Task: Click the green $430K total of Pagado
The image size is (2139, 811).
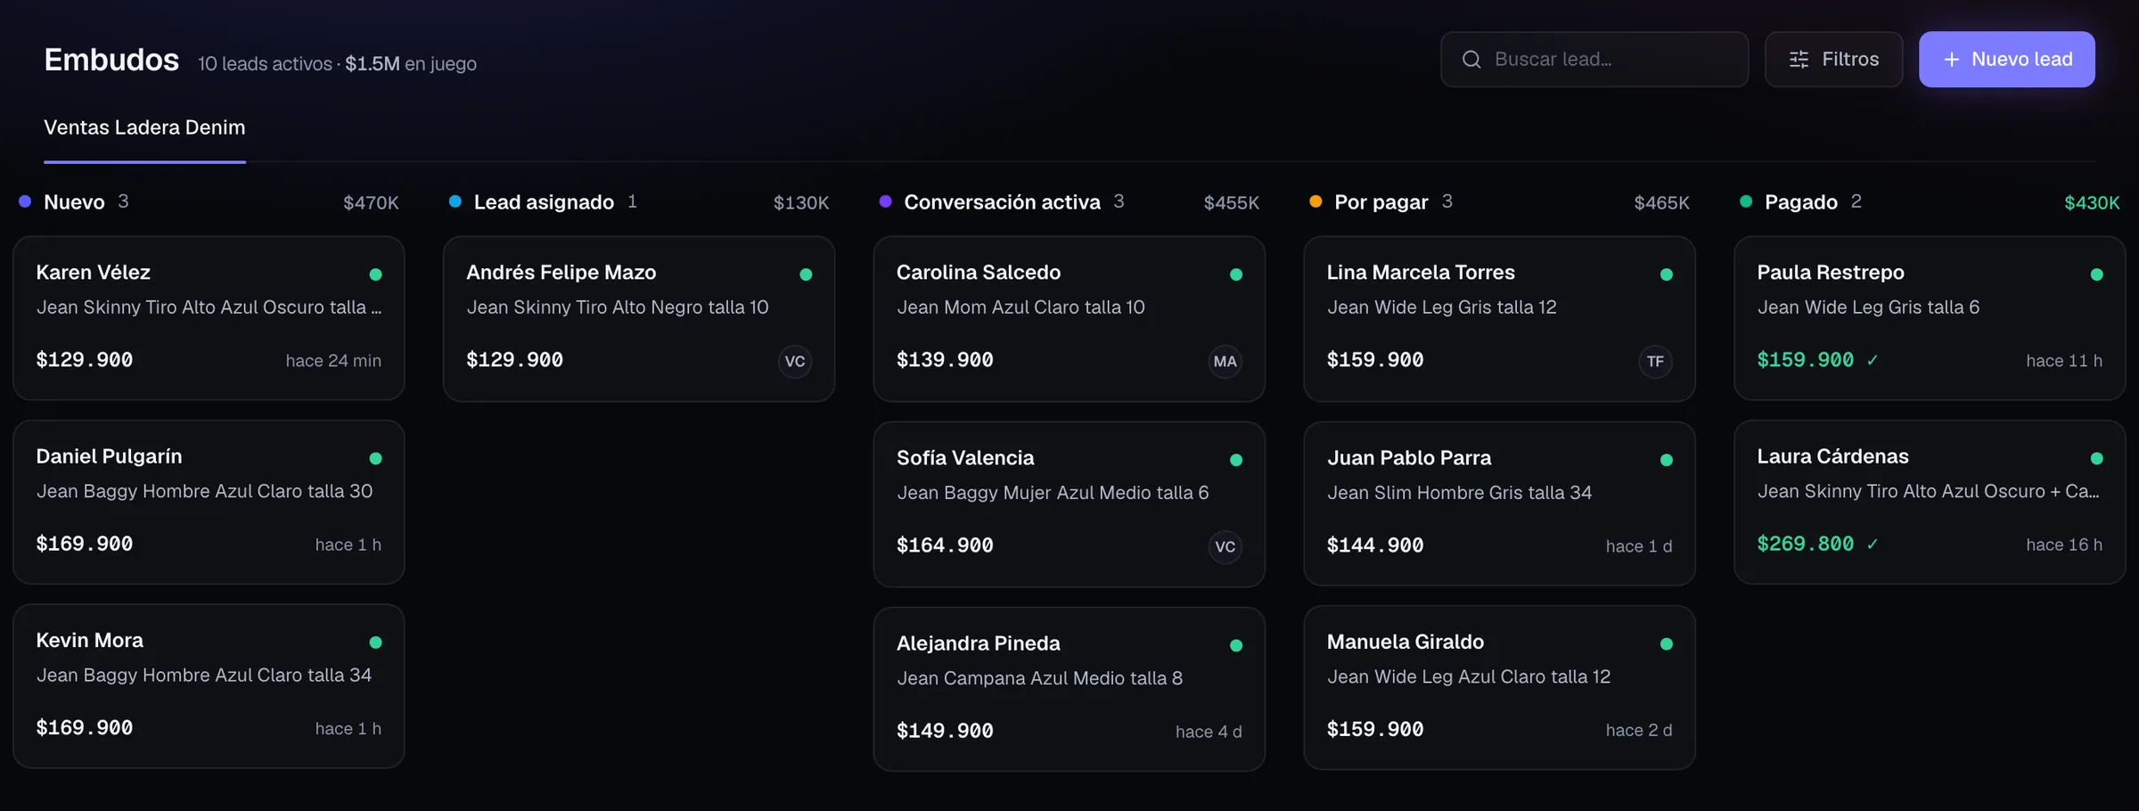Action: point(2092,203)
